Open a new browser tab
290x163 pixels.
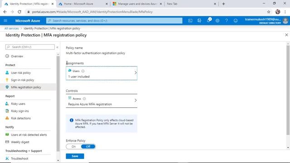point(223,4)
